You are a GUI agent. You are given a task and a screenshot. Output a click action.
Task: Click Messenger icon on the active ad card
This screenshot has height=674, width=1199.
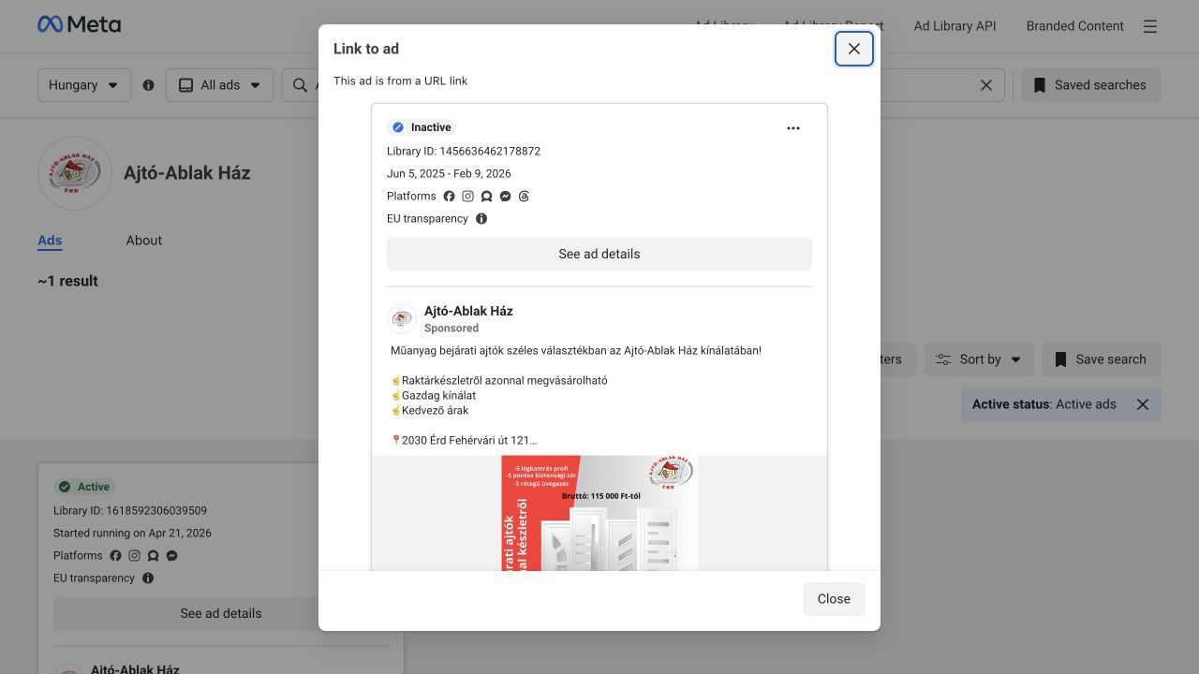(x=171, y=556)
